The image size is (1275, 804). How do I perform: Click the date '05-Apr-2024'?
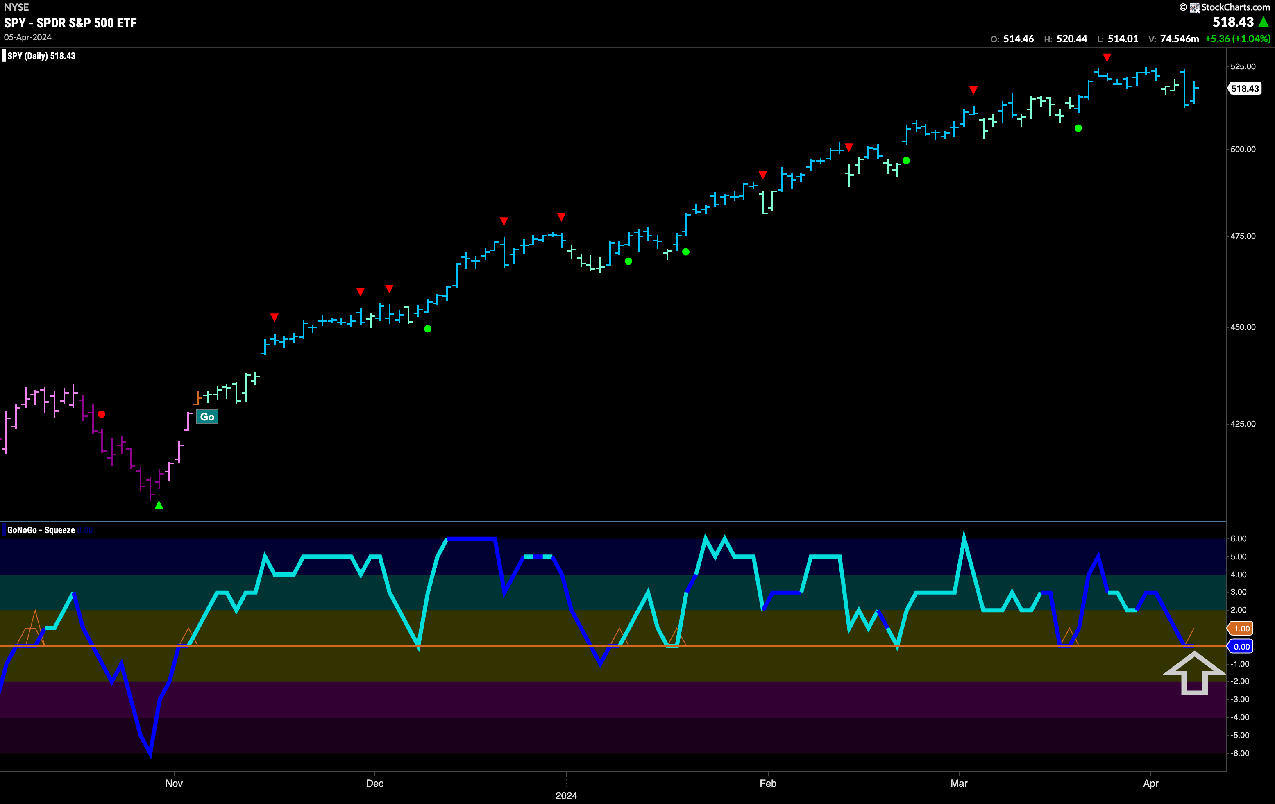coord(27,37)
